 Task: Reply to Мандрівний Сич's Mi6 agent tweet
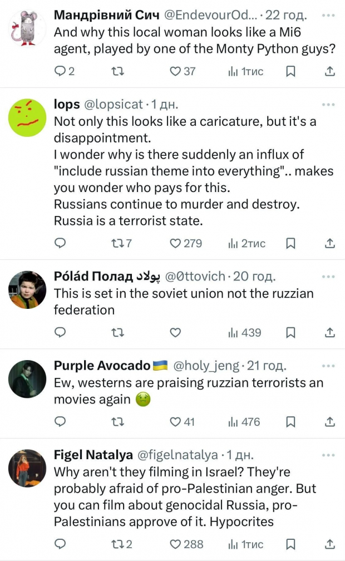61,71
